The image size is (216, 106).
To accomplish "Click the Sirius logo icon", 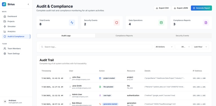I will (x=4, y=4).
